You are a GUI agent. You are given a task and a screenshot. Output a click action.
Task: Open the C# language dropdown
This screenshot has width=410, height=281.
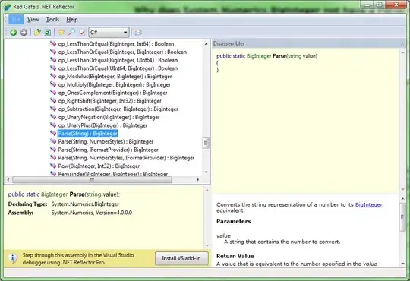pos(109,33)
